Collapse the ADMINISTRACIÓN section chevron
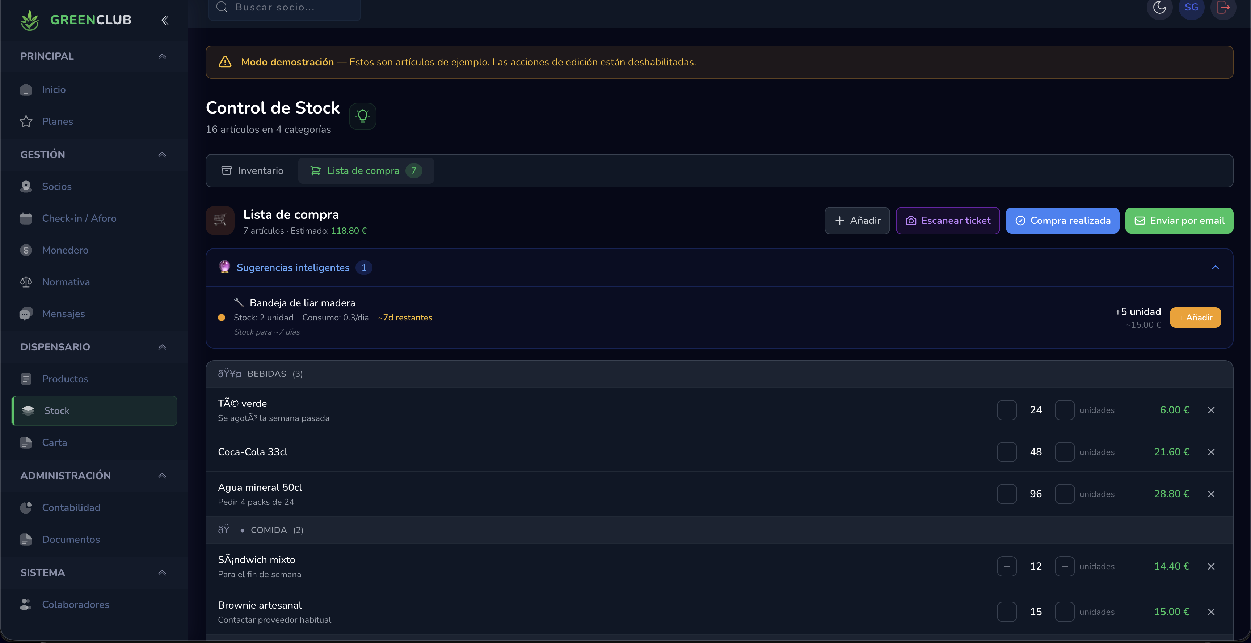Viewport: 1251px width, 643px height. (162, 476)
